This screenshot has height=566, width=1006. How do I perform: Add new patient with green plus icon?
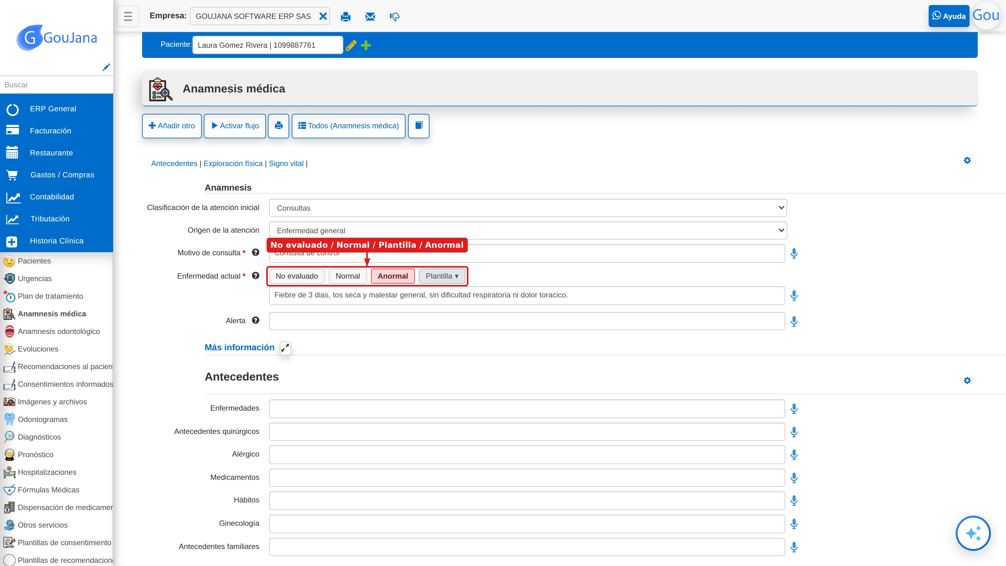point(366,45)
